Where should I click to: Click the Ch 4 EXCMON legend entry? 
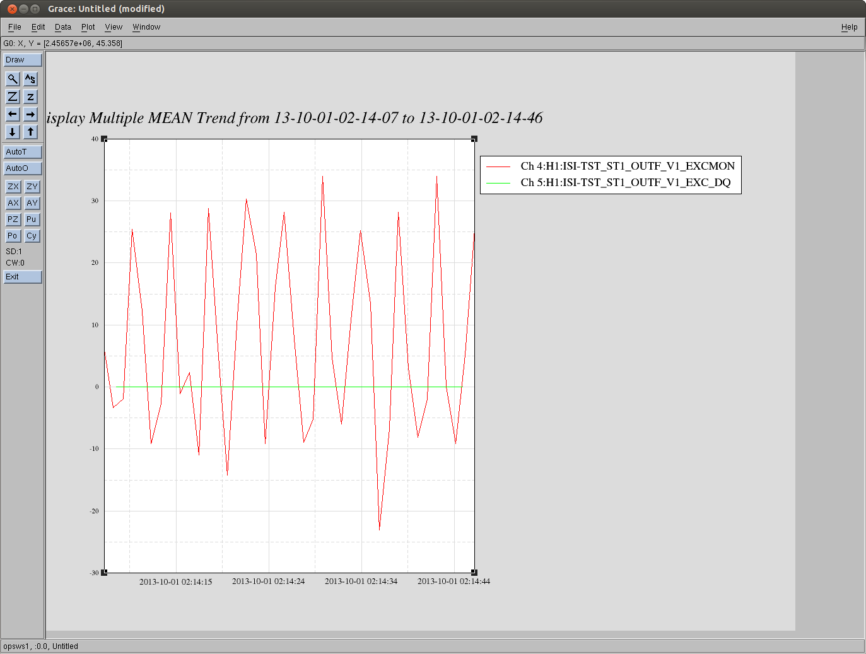tap(627, 166)
